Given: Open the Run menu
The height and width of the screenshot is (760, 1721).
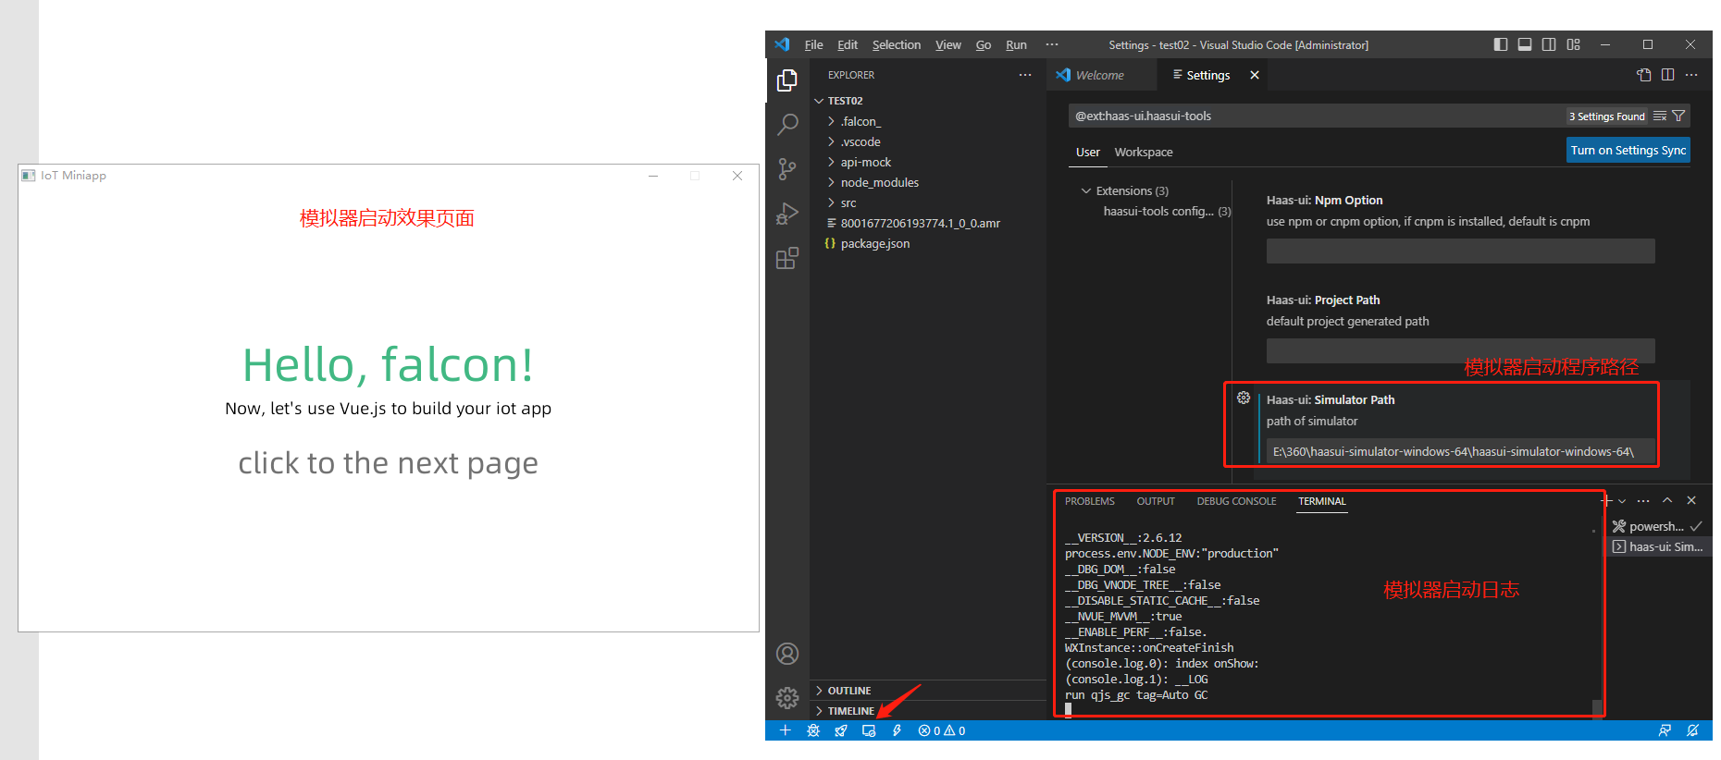Looking at the screenshot, I should 1016,44.
